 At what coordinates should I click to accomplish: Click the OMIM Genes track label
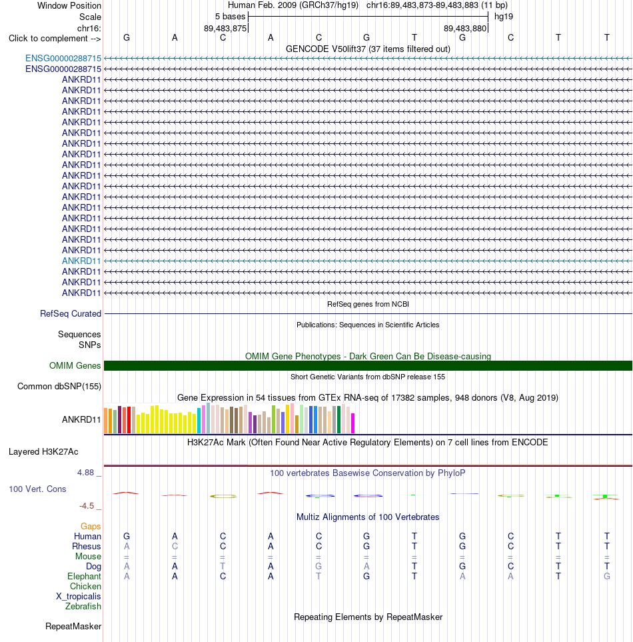75,365
